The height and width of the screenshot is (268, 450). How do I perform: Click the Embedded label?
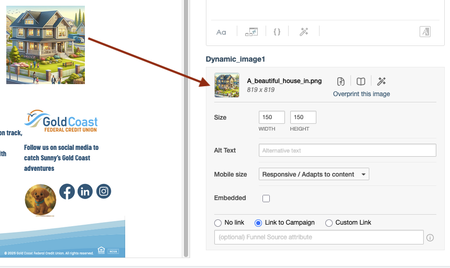tap(230, 198)
